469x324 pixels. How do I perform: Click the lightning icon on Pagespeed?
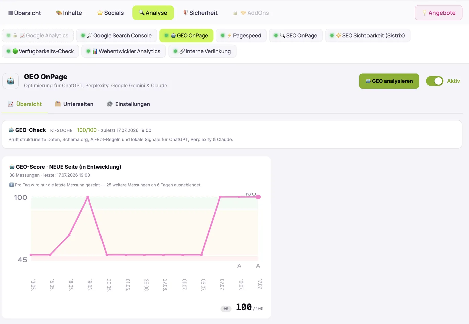pos(229,35)
